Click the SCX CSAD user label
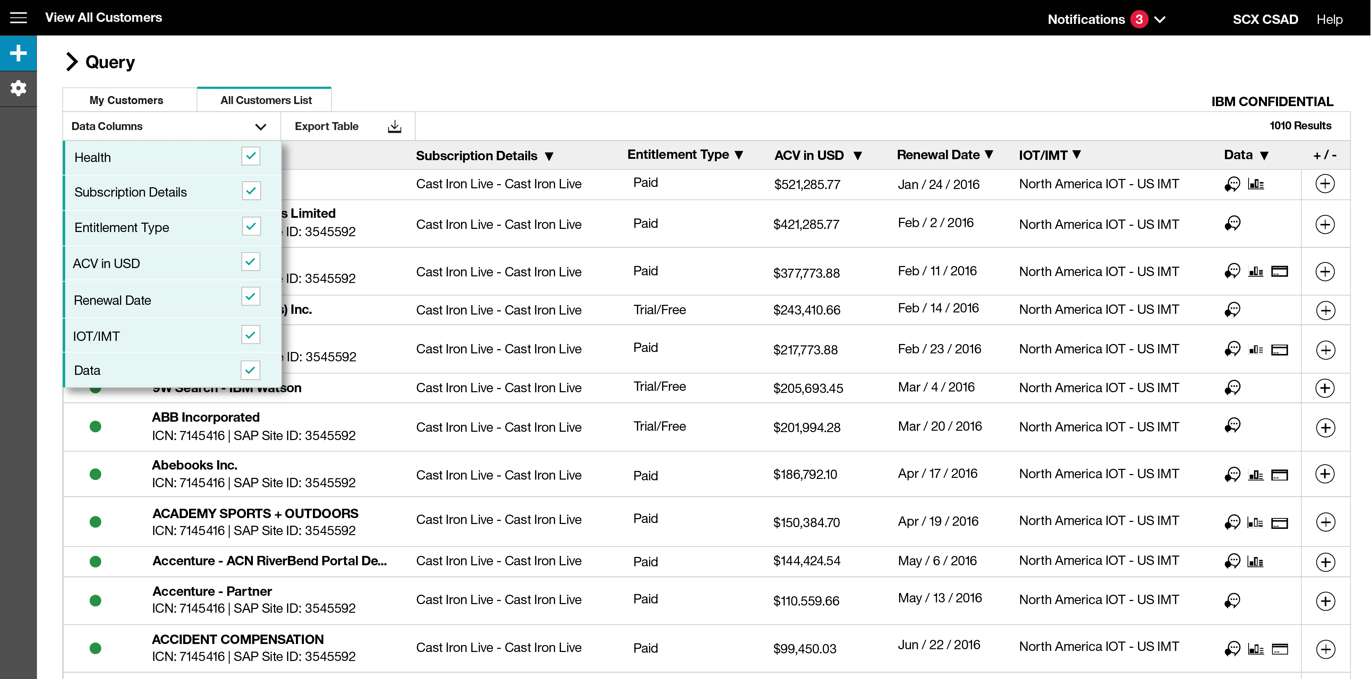Viewport: 1371px width, 679px height. tap(1265, 20)
